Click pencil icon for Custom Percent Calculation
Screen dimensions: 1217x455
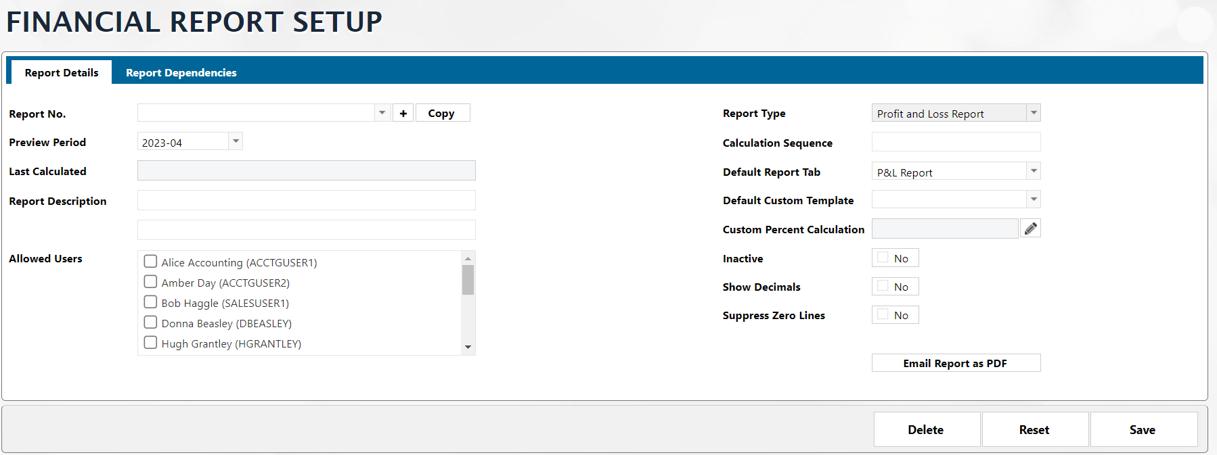tap(1030, 229)
